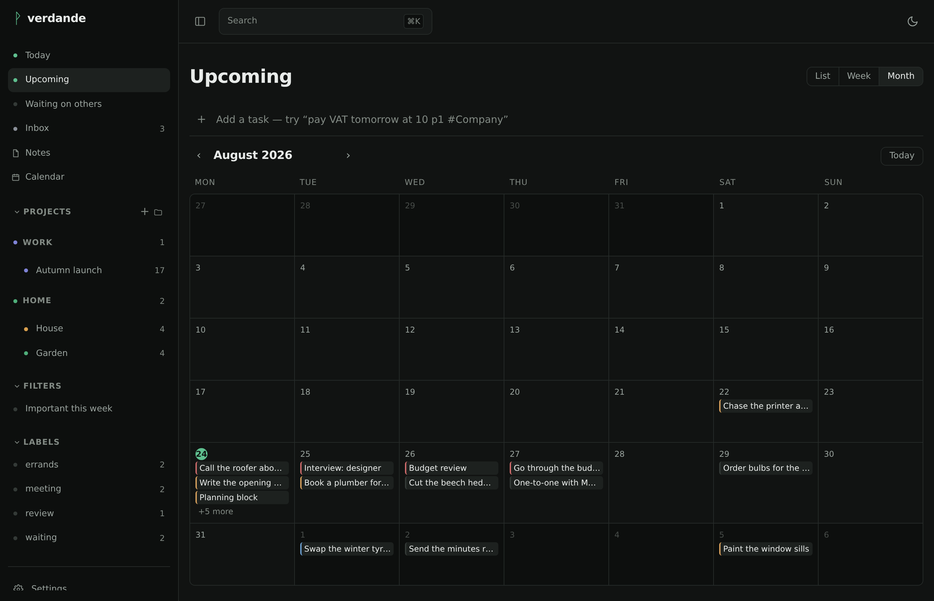Open Cut the beech hedge task
934x601 pixels.
[x=451, y=483]
